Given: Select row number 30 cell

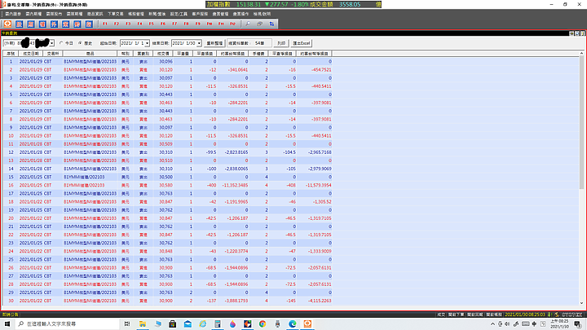Looking at the screenshot, I should (x=11, y=301).
